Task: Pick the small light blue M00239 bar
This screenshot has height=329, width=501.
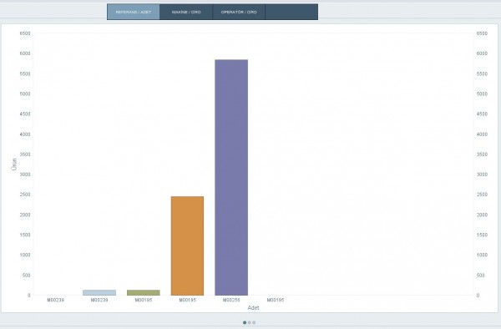Action: pos(99,292)
